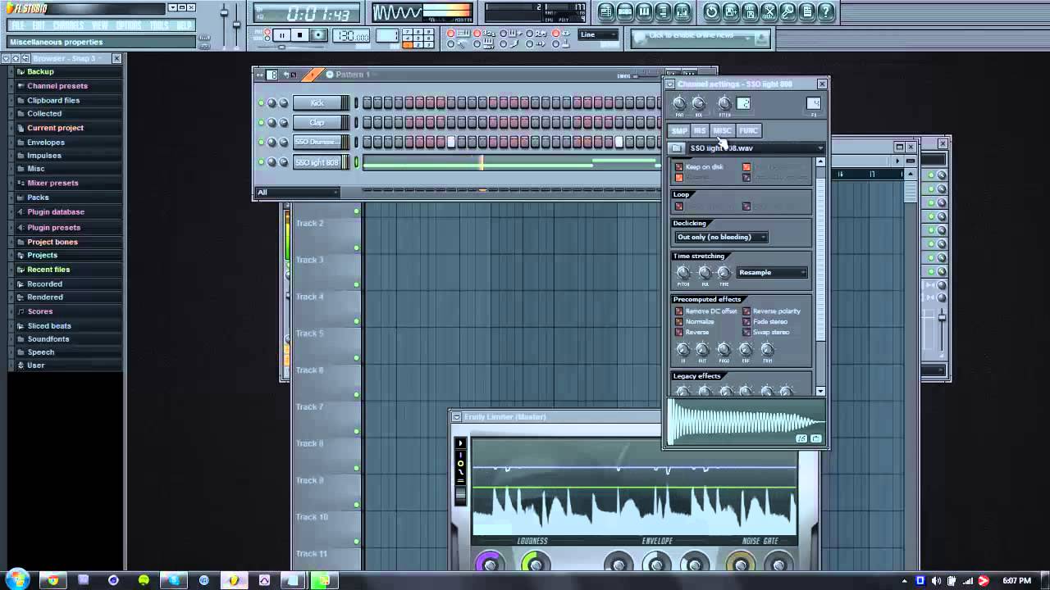Click the tempo 130 display
The height and width of the screenshot is (590, 1050).
[351, 35]
